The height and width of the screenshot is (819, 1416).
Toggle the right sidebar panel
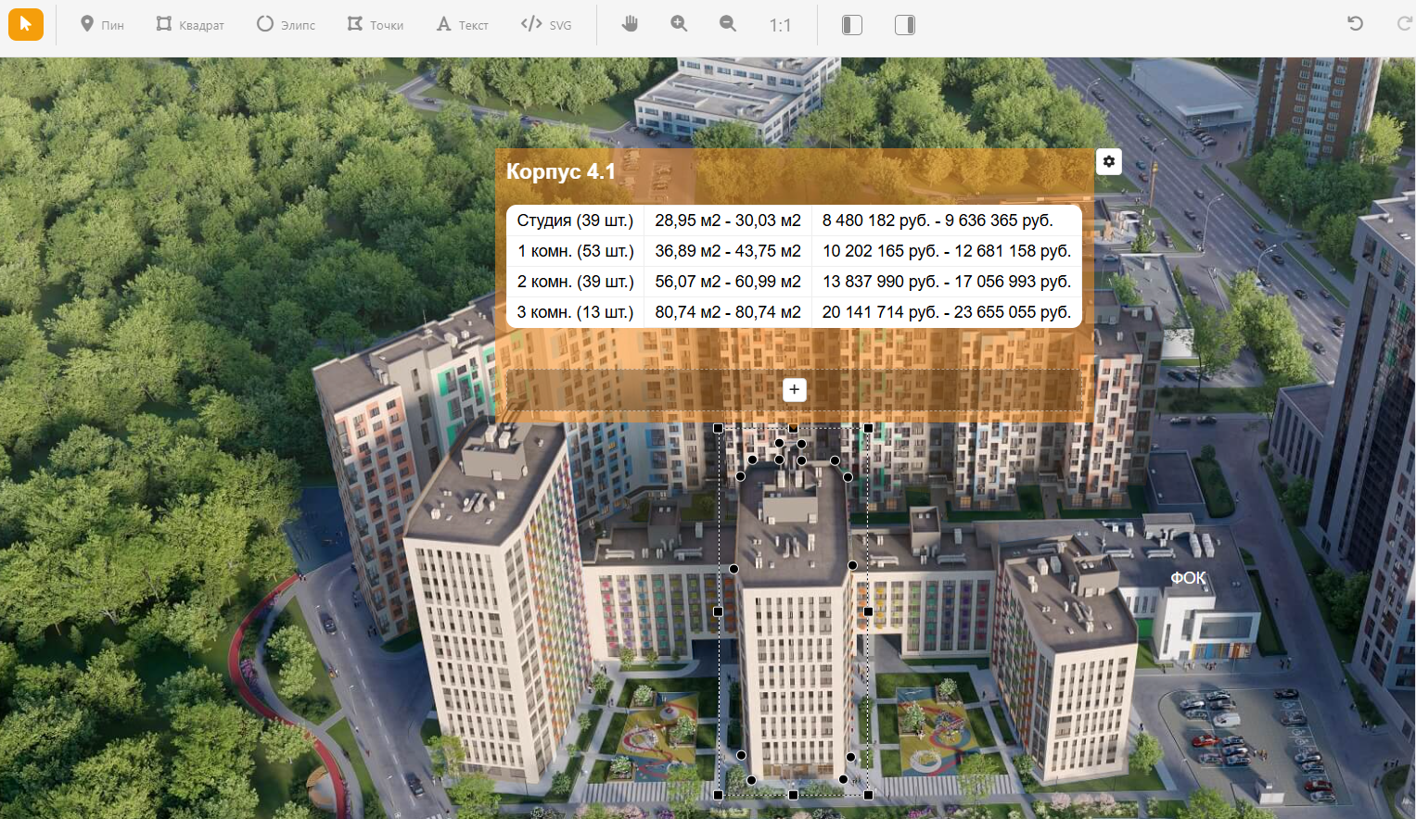(905, 25)
